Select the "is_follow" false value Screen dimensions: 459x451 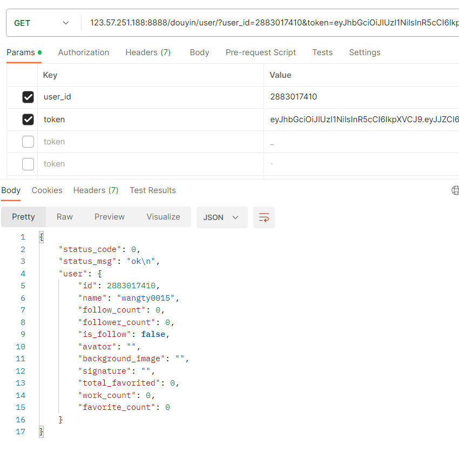pos(153,335)
